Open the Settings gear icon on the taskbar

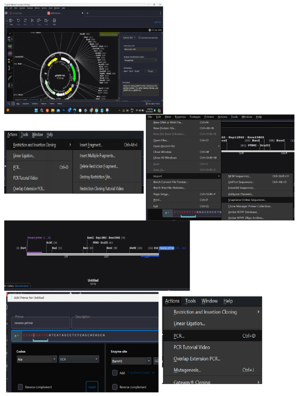[85, 110]
